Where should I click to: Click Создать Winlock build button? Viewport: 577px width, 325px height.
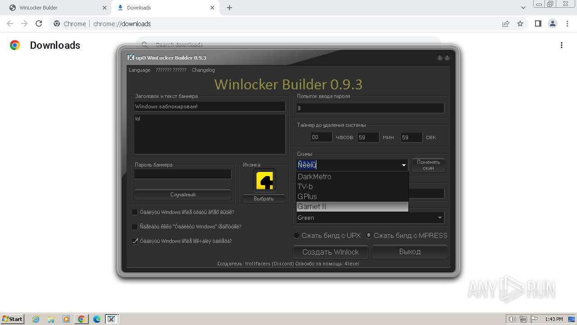(x=330, y=252)
